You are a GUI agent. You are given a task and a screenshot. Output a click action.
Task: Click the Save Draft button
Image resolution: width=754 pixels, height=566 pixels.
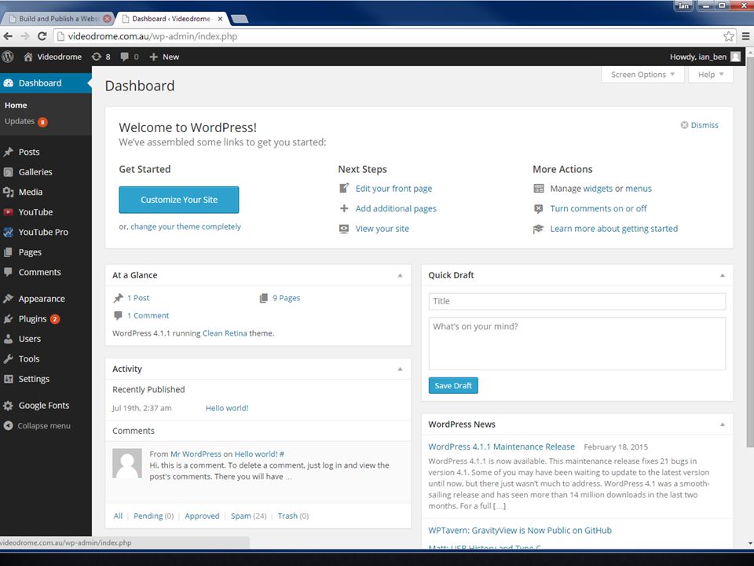tap(453, 385)
